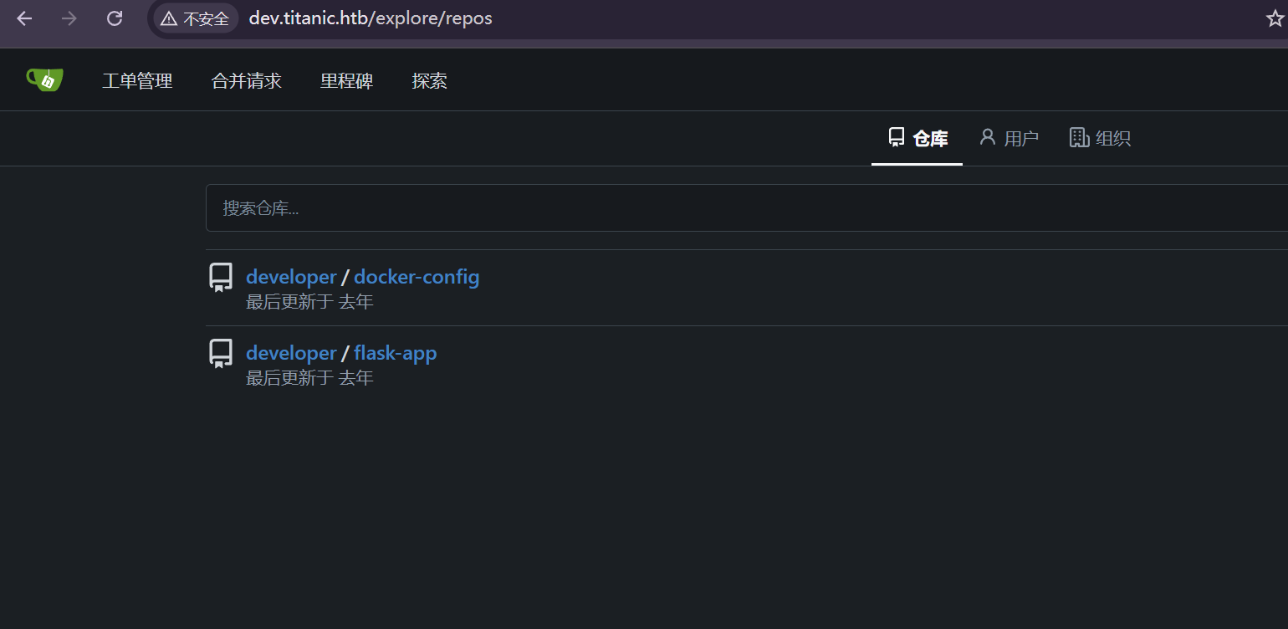
Task: Click the Gitea teacup logo
Action: pyautogui.click(x=45, y=79)
